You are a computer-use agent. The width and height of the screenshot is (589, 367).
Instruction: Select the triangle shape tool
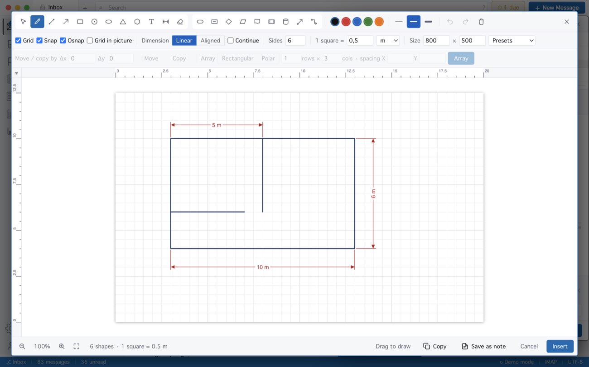click(x=123, y=22)
